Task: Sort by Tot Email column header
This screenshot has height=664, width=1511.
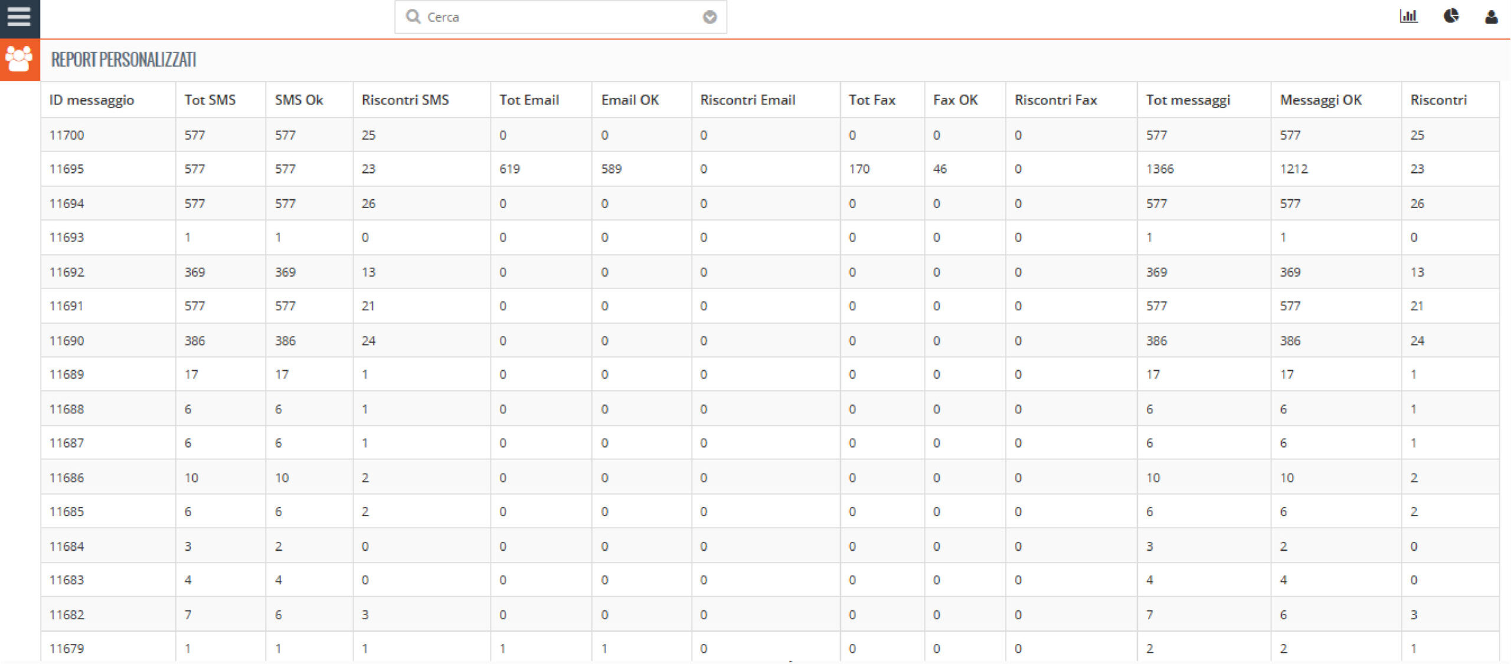Action: click(x=529, y=100)
